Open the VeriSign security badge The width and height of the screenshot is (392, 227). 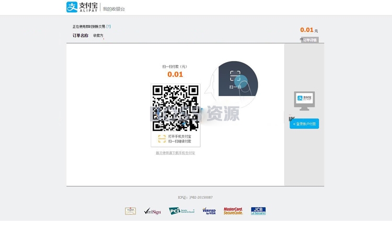[152, 211]
